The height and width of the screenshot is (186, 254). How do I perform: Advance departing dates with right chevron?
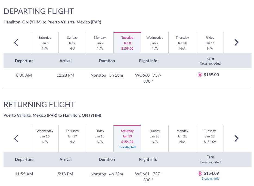pyautogui.click(x=236, y=43)
